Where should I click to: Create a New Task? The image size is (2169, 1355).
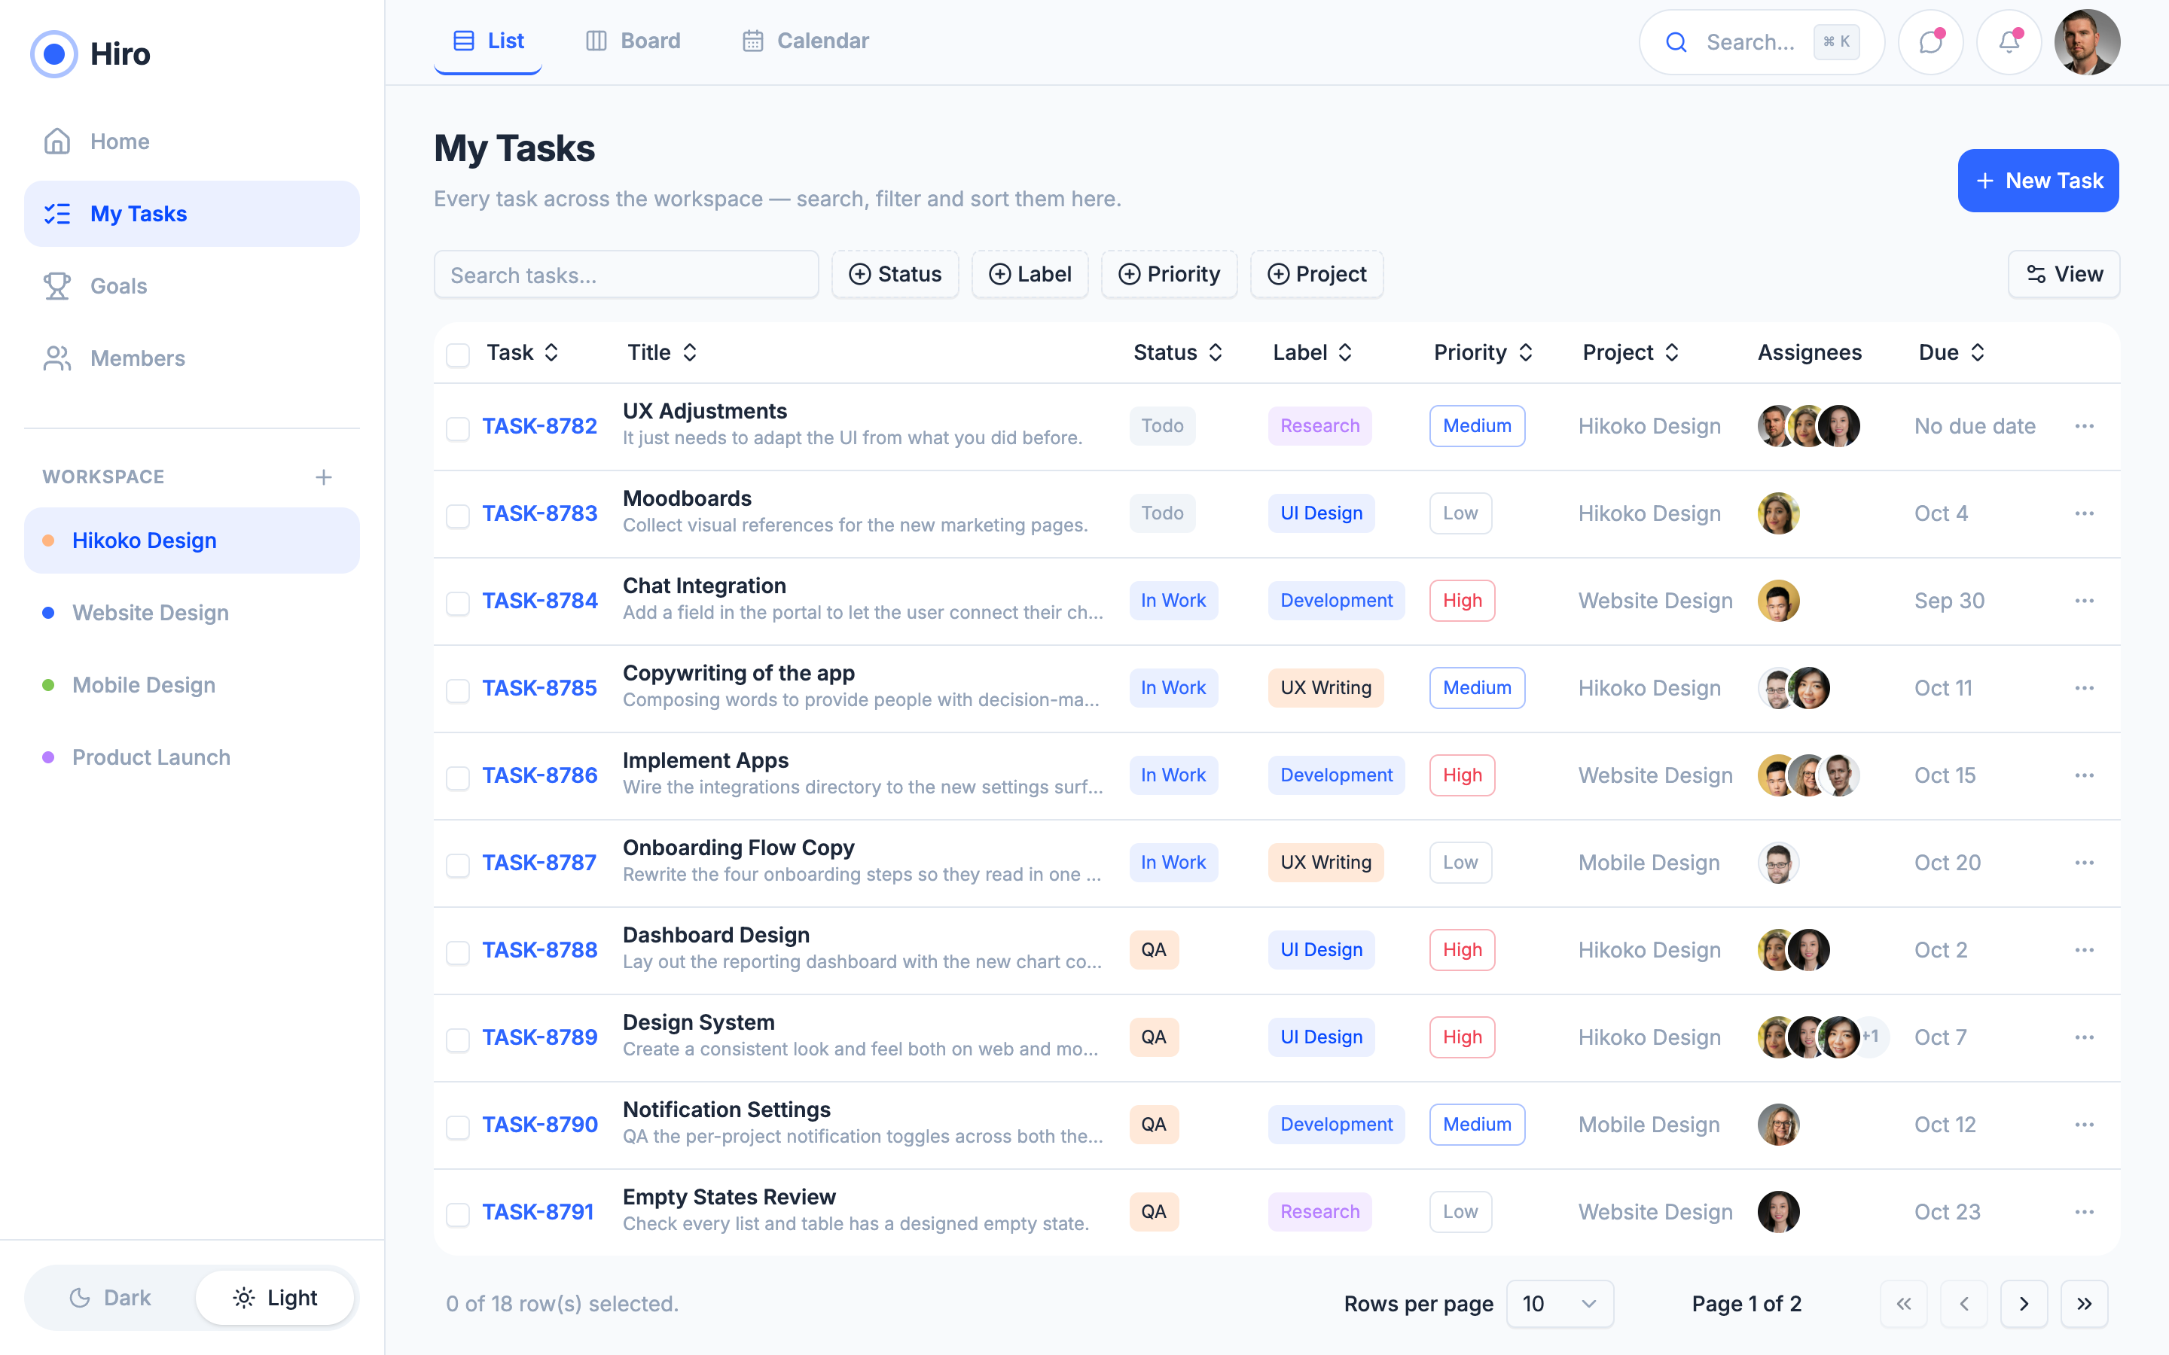pos(2037,181)
